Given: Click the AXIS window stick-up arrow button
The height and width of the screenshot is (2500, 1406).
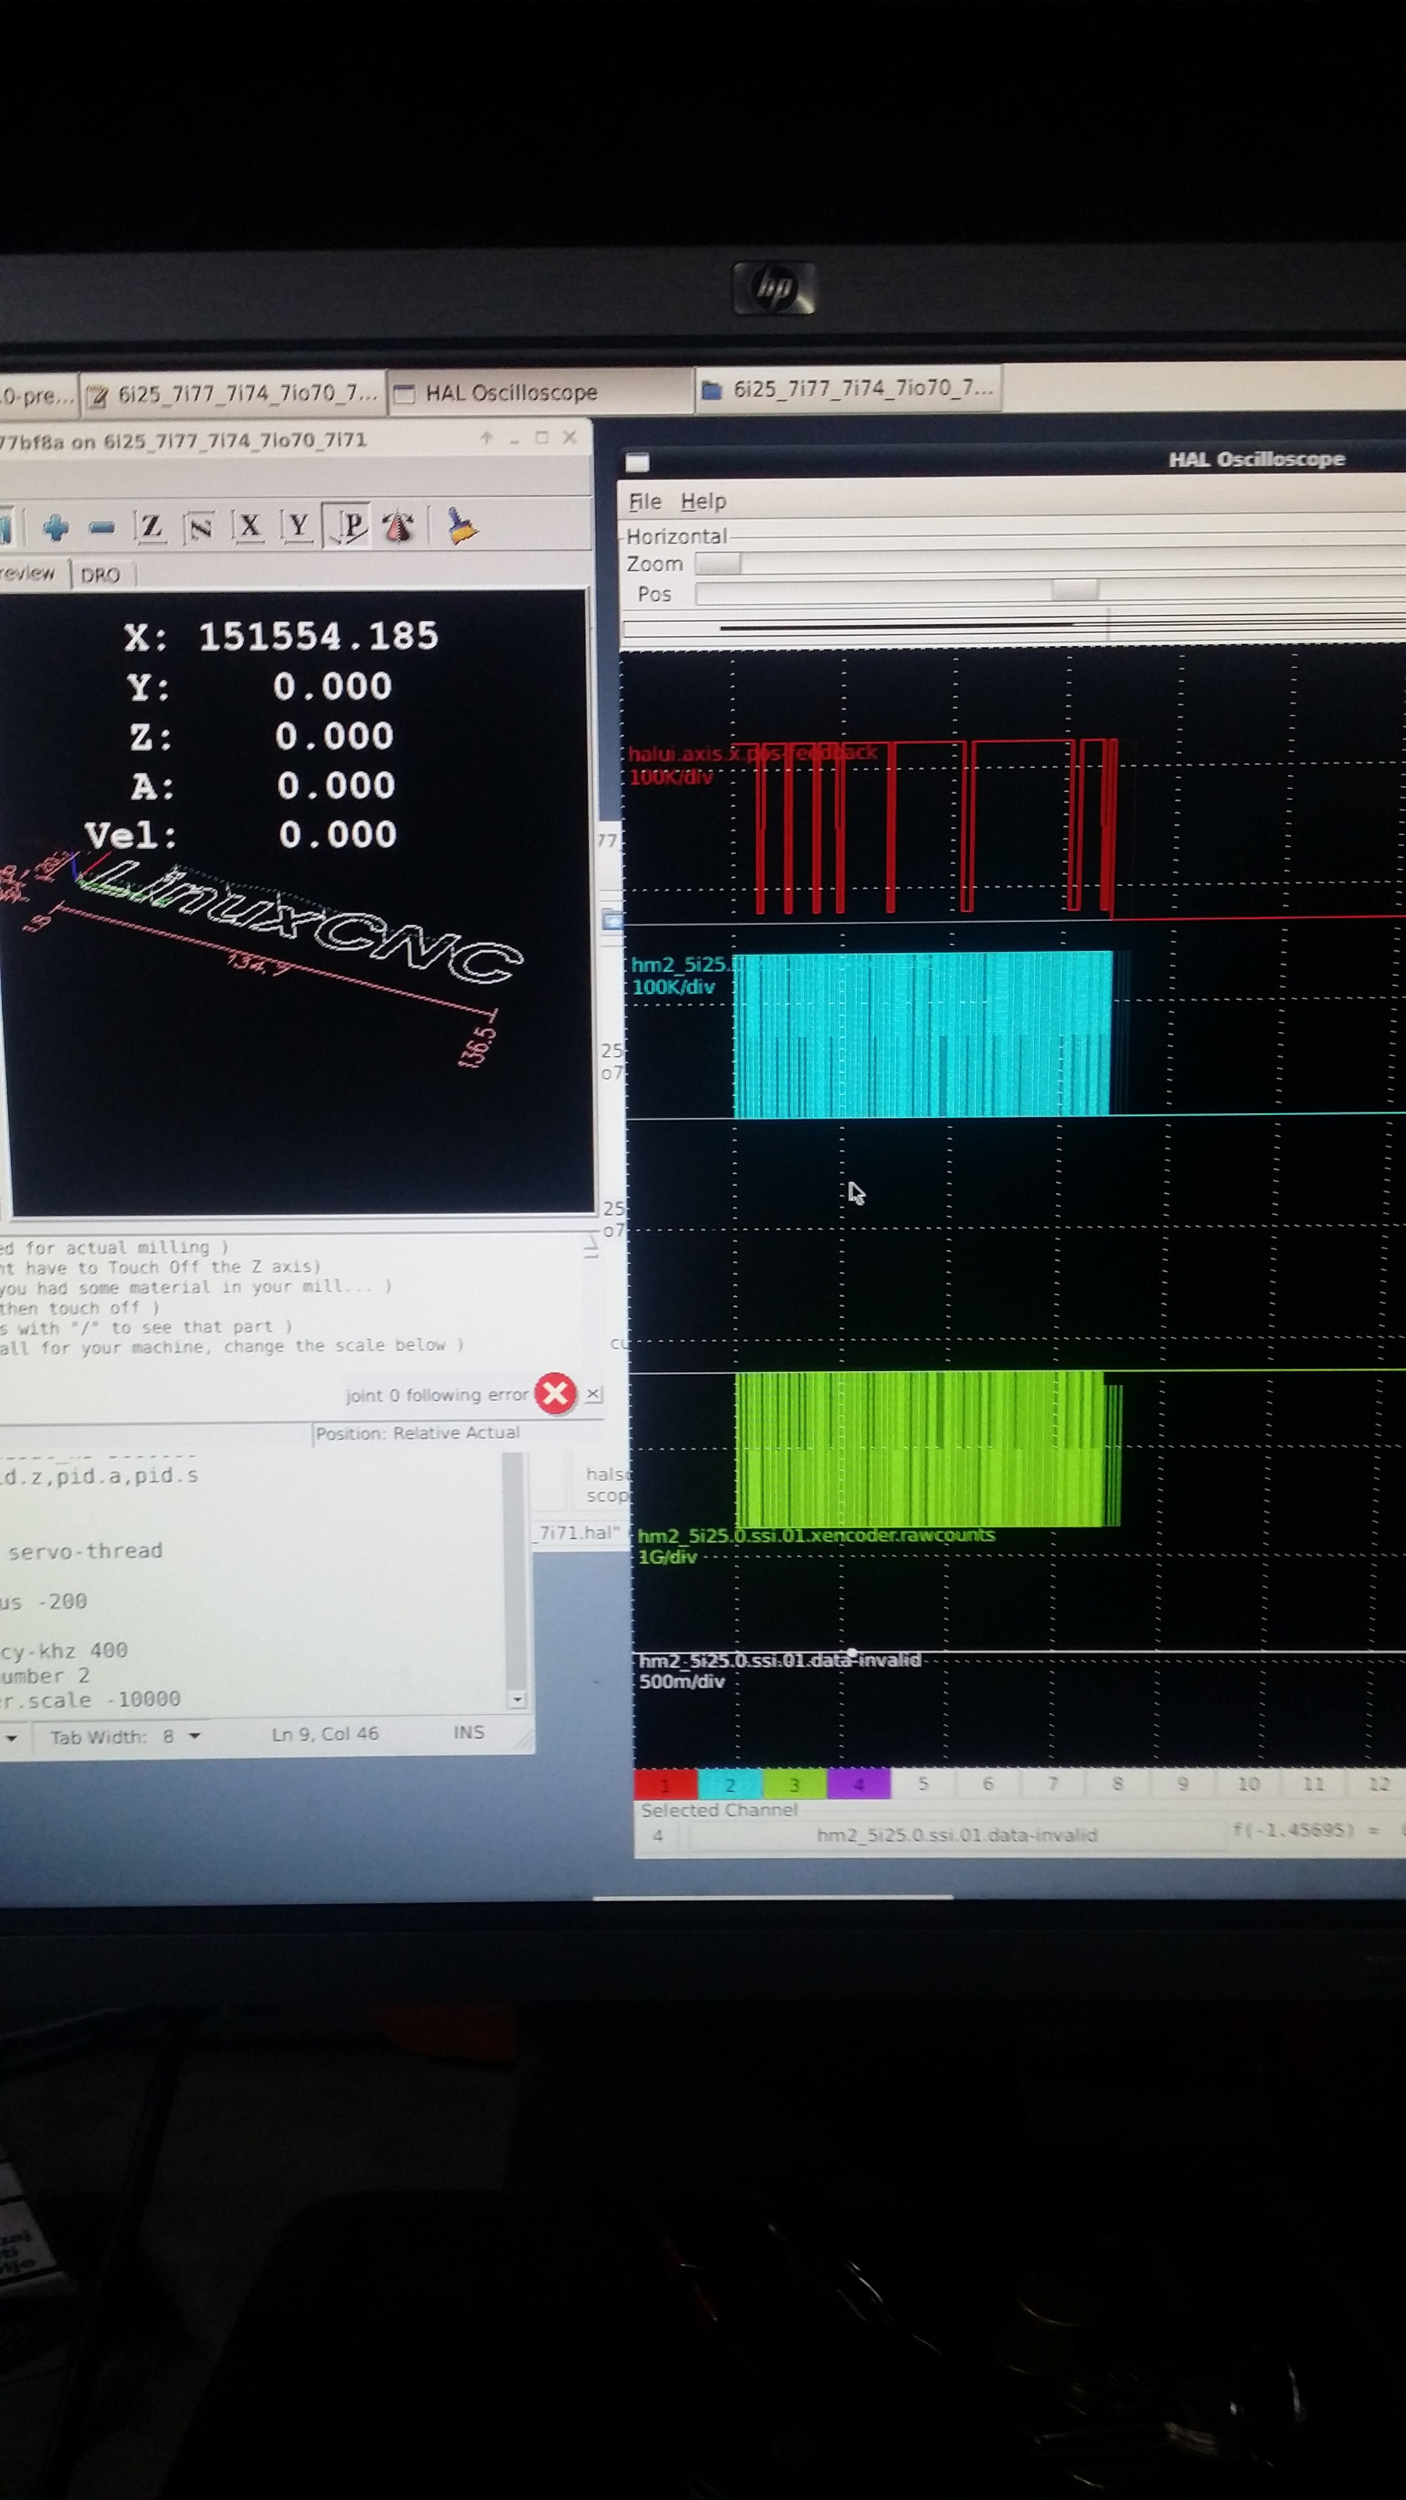Looking at the screenshot, I should 486,437.
